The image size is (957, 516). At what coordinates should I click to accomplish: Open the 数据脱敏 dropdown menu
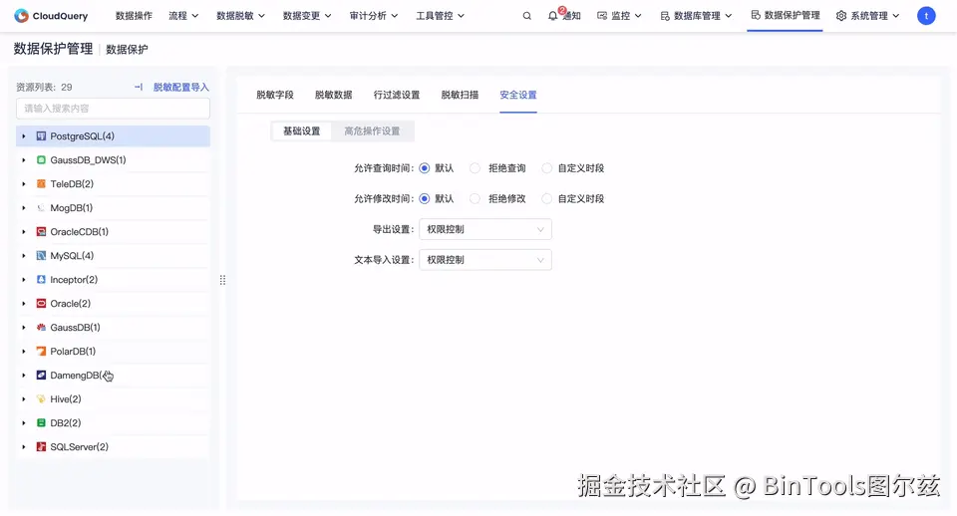click(x=240, y=16)
